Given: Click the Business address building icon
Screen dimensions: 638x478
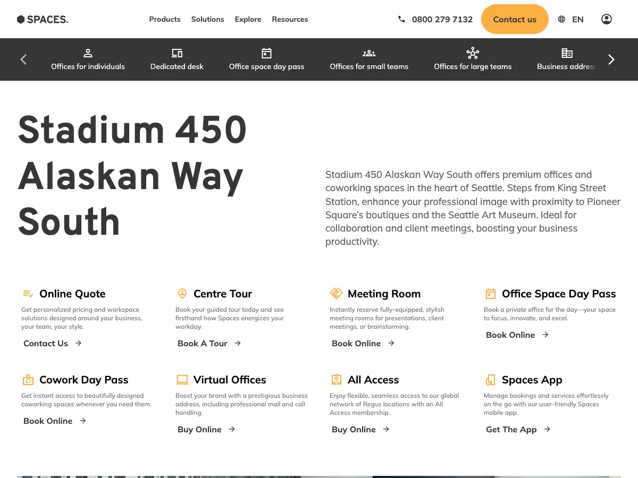Looking at the screenshot, I should pyautogui.click(x=567, y=53).
